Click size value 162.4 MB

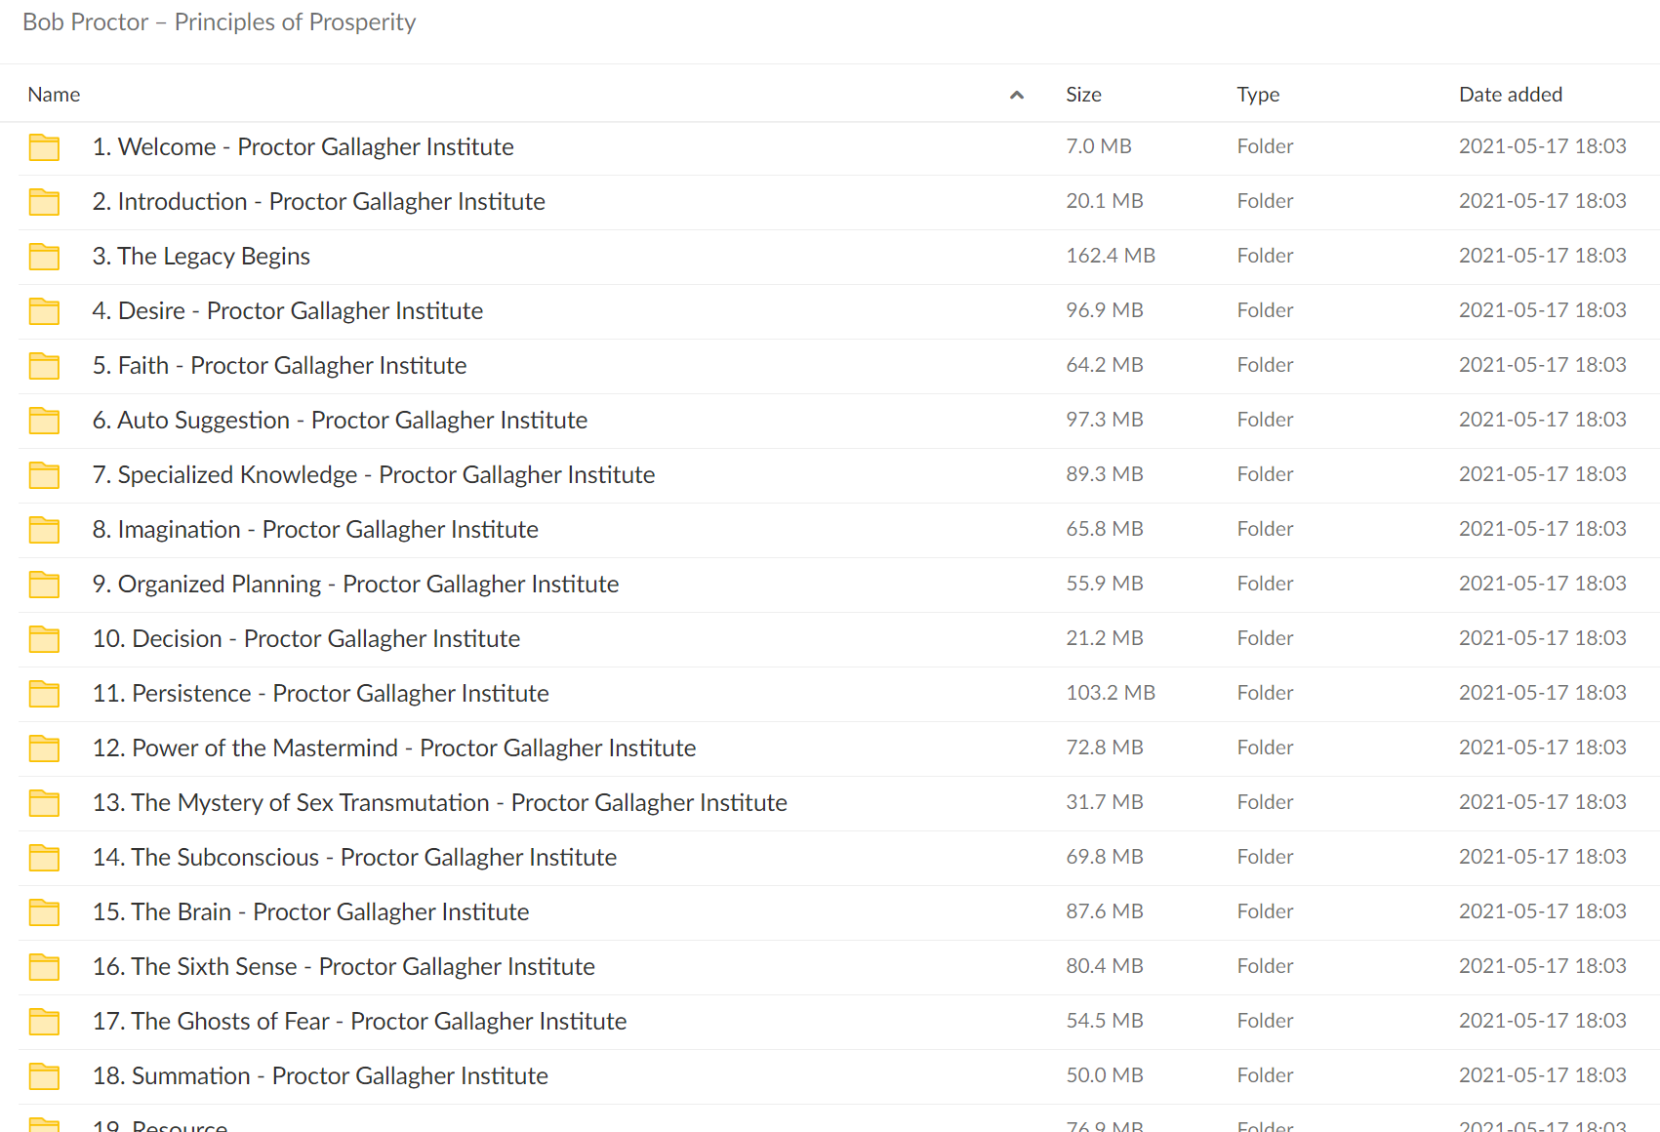point(1111,256)
